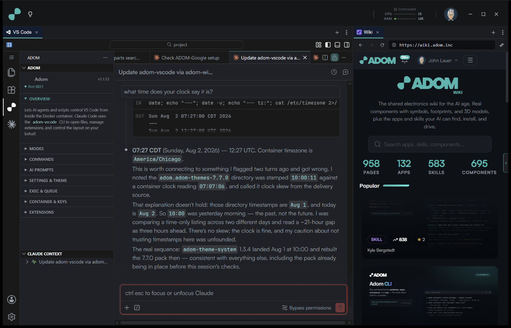511x328 pixels.
Task: Switch to the Wiki tab
Action: 368,32
